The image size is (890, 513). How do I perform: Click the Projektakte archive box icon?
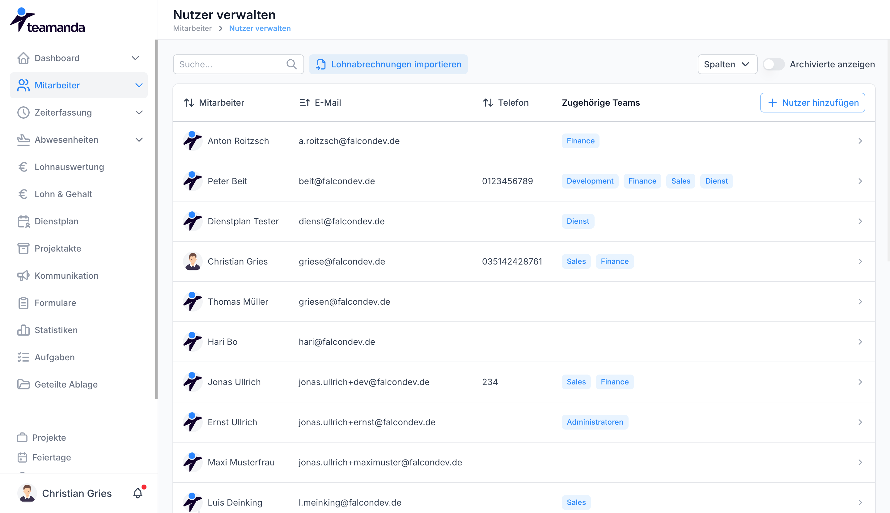pyautogui.click(x=23, y=248)
